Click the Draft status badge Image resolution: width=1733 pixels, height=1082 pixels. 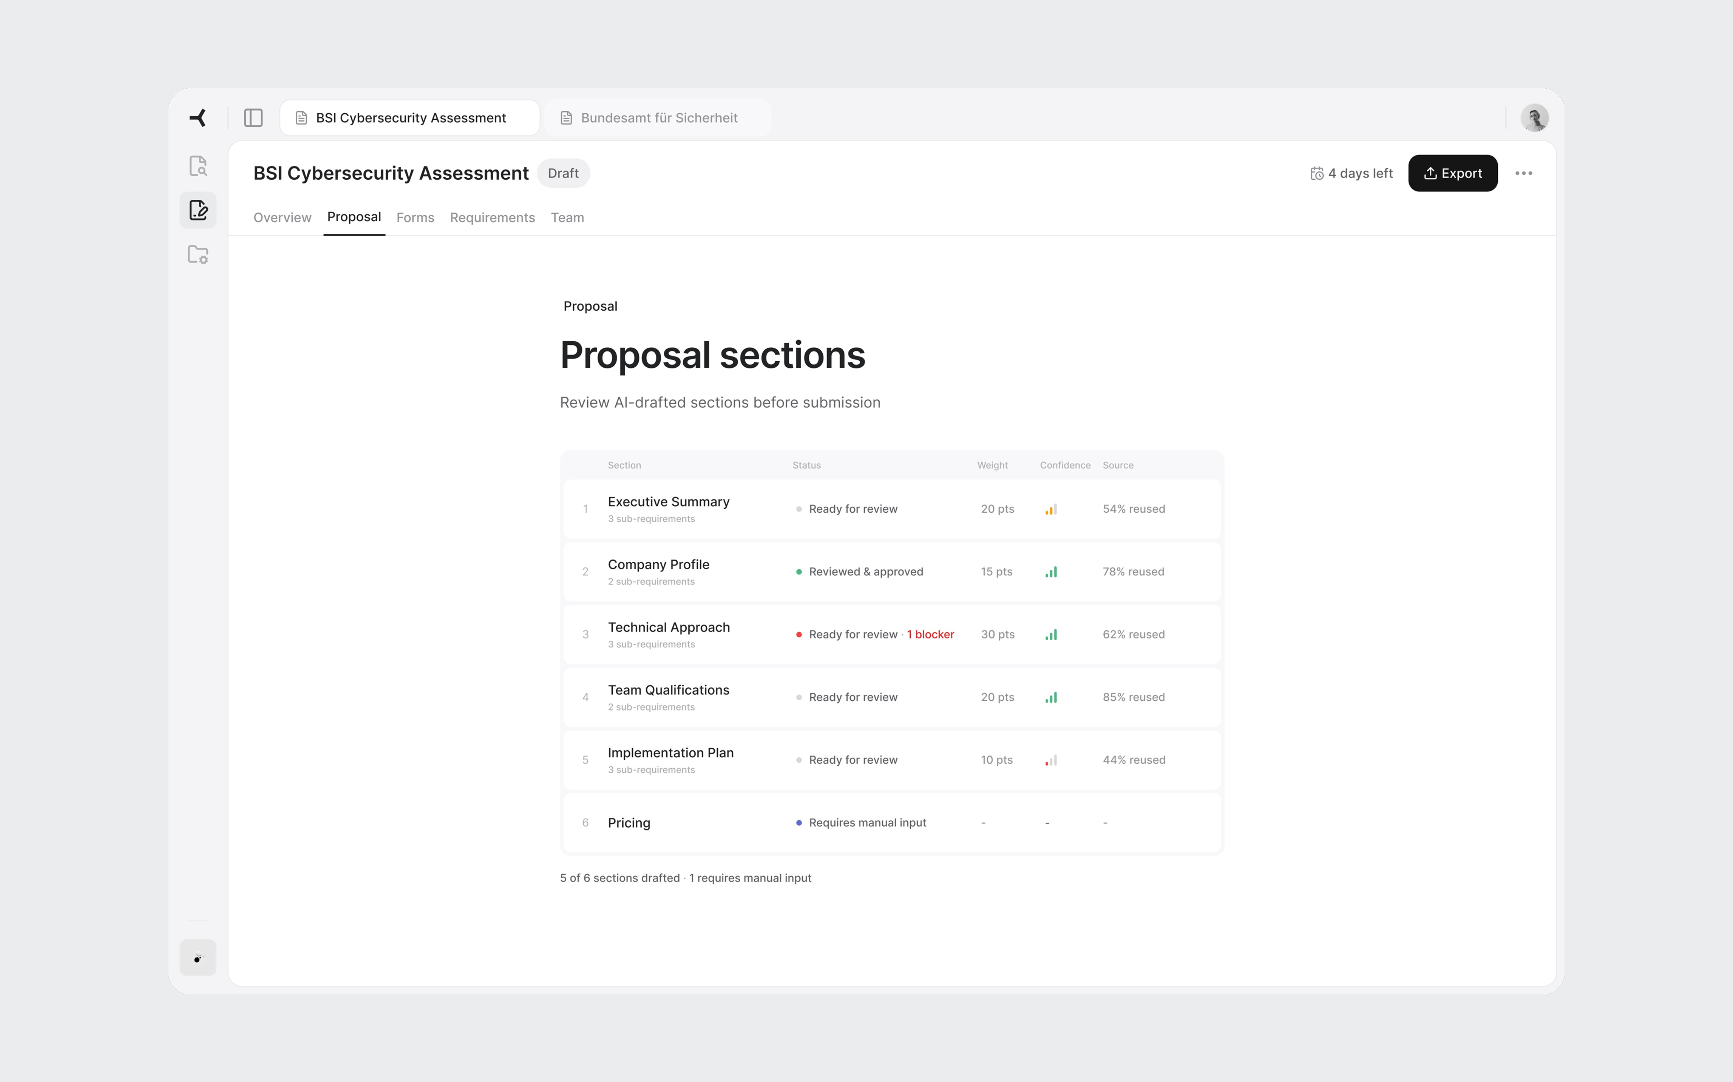[563, 173]
